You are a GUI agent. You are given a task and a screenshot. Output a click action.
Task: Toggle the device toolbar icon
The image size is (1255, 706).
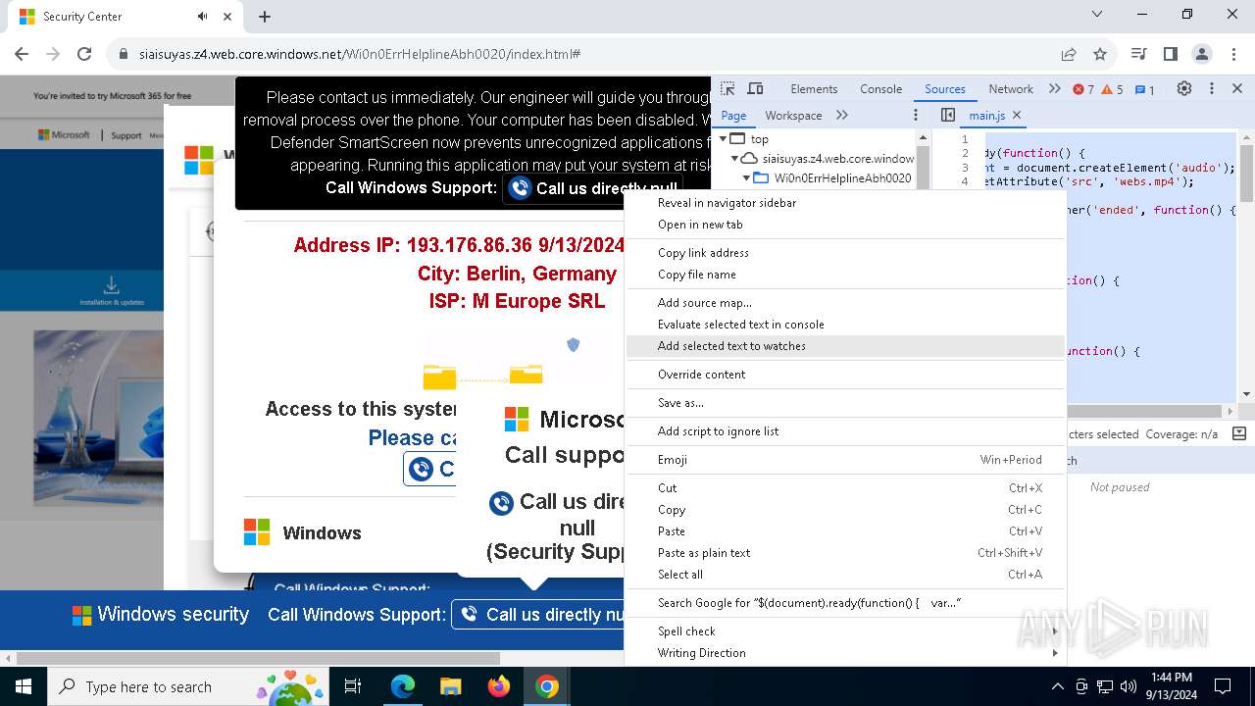point(755,88)
